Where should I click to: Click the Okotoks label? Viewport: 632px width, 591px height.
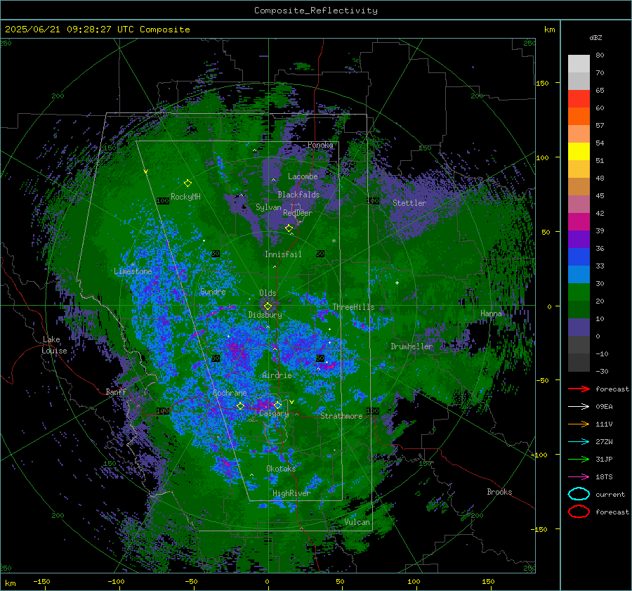[x=281, y=469]
